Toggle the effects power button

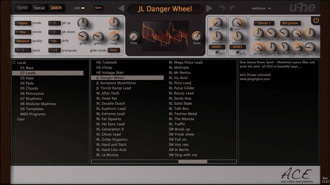click(316, 20)
